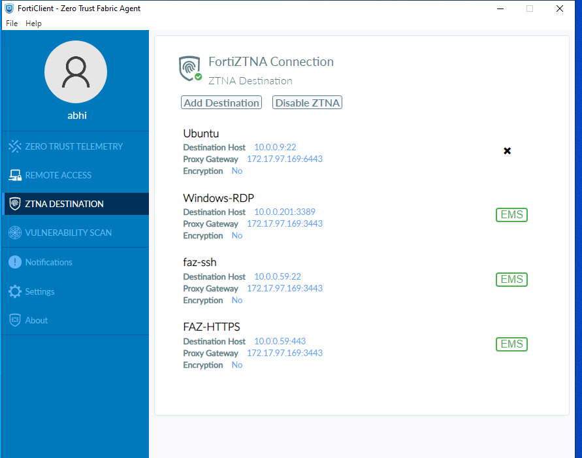Click EMS badge for FAZ-HTTPS
This screenshot has width=582, height=458.
(x=511, y=344)
